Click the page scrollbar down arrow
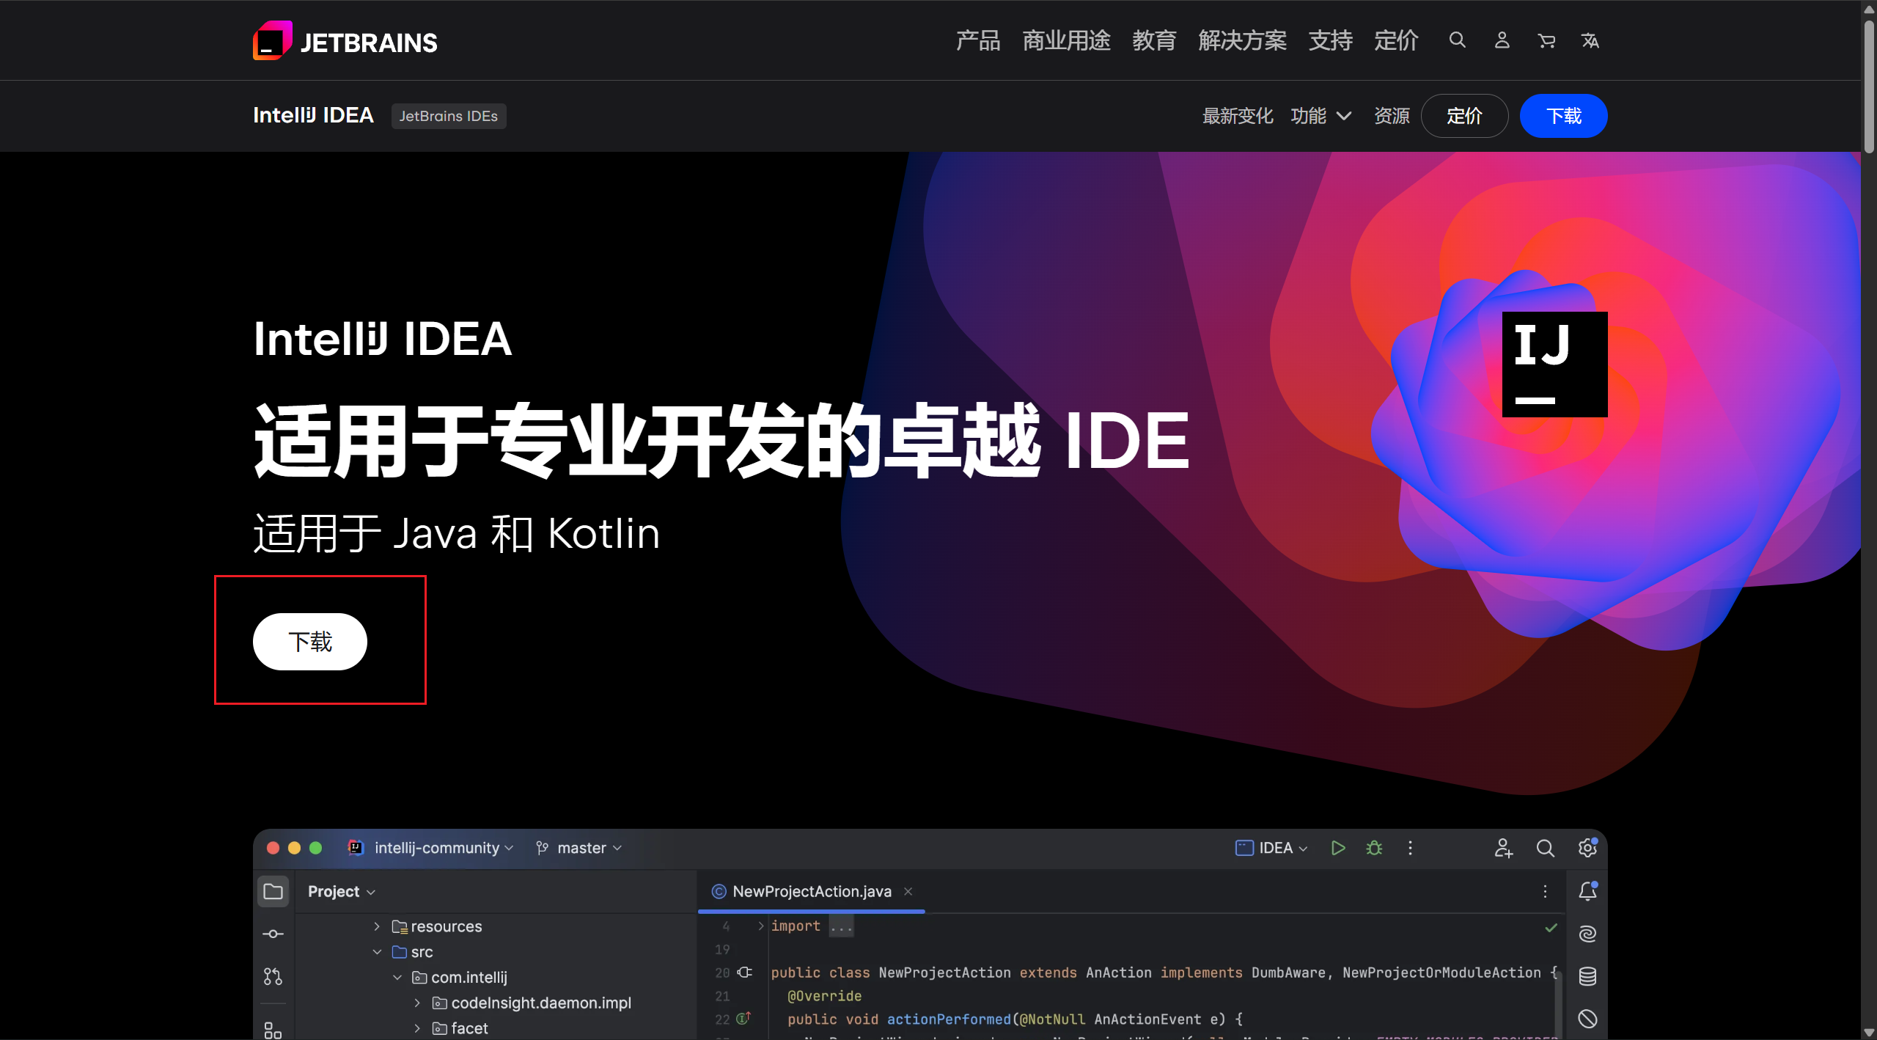This screenshot has height=1040, width=1877. 1869,1033
